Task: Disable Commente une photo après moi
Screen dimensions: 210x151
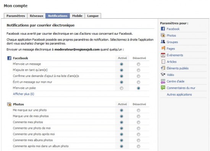Action: pos(139,134)
